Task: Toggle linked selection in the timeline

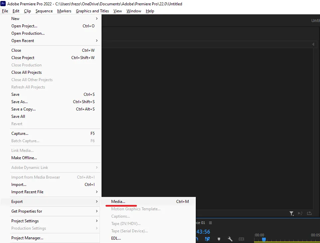Action: point(207,239)
